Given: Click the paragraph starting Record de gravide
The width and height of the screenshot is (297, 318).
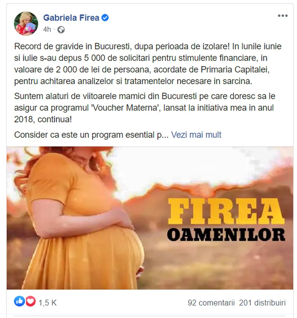Looking at the screenshot, I should tap(148, 64).
